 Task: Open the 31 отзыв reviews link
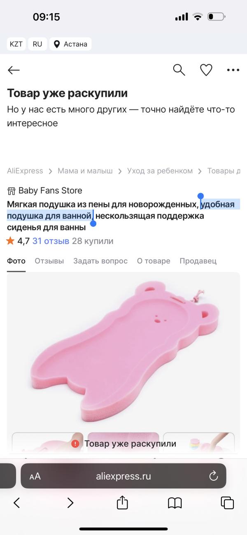51,241
